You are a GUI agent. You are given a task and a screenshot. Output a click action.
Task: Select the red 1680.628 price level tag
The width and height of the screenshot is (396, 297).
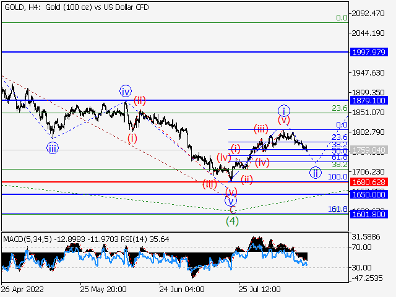tap(369, 182)
